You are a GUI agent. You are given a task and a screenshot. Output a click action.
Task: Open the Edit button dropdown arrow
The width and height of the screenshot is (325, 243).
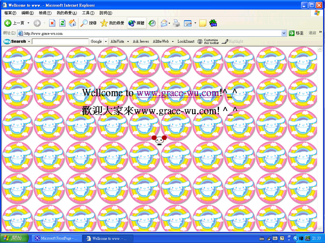[x=195, y=23]
